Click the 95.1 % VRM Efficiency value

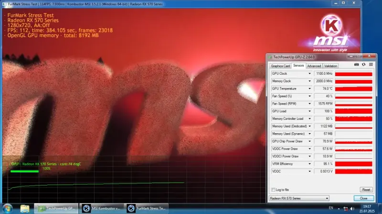click(324, 164)
